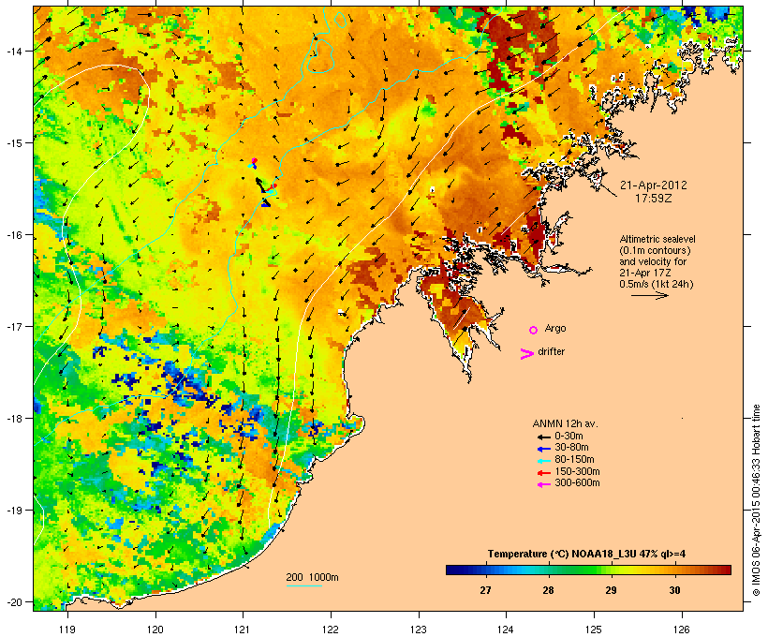The width and height of the screenshot is (768, 637).
Task: Click the -16 latitude axis label
Action: click(x=13, y=235)
